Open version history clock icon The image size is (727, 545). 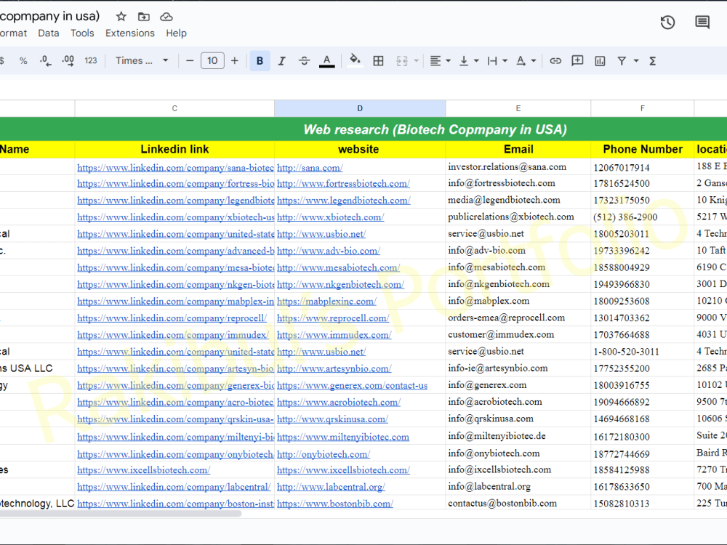pos(667,23)
